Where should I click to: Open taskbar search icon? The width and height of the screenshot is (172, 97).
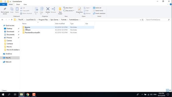point(9,95)
